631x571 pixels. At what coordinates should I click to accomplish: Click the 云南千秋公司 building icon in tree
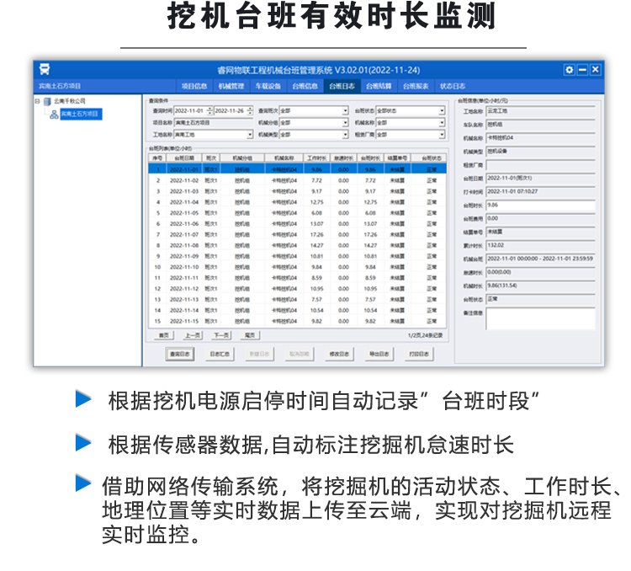pos(47,101)
